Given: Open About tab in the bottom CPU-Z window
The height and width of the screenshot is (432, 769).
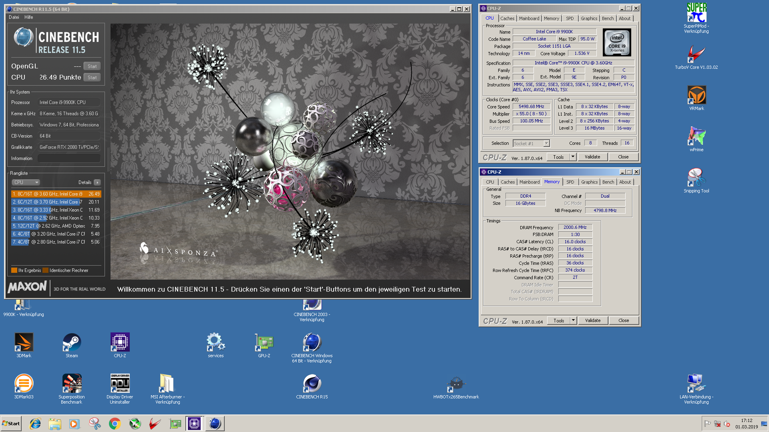Looking at the screenshot, I should pyautogui.click(x=625, y=182).
